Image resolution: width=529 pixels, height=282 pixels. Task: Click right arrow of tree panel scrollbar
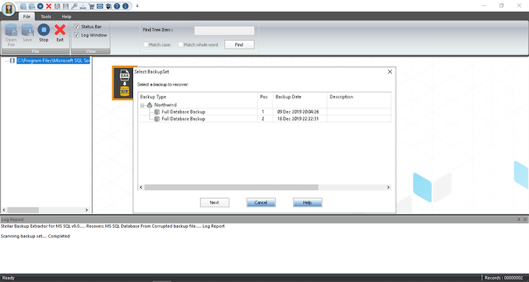click(x=87, y=210)
